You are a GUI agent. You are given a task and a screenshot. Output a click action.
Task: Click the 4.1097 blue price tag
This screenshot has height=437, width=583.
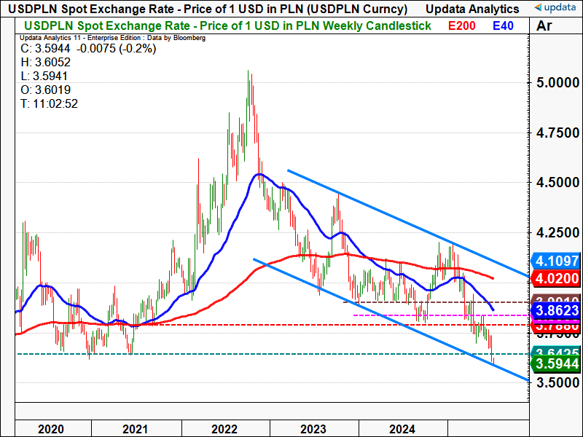tap(555, 261)
